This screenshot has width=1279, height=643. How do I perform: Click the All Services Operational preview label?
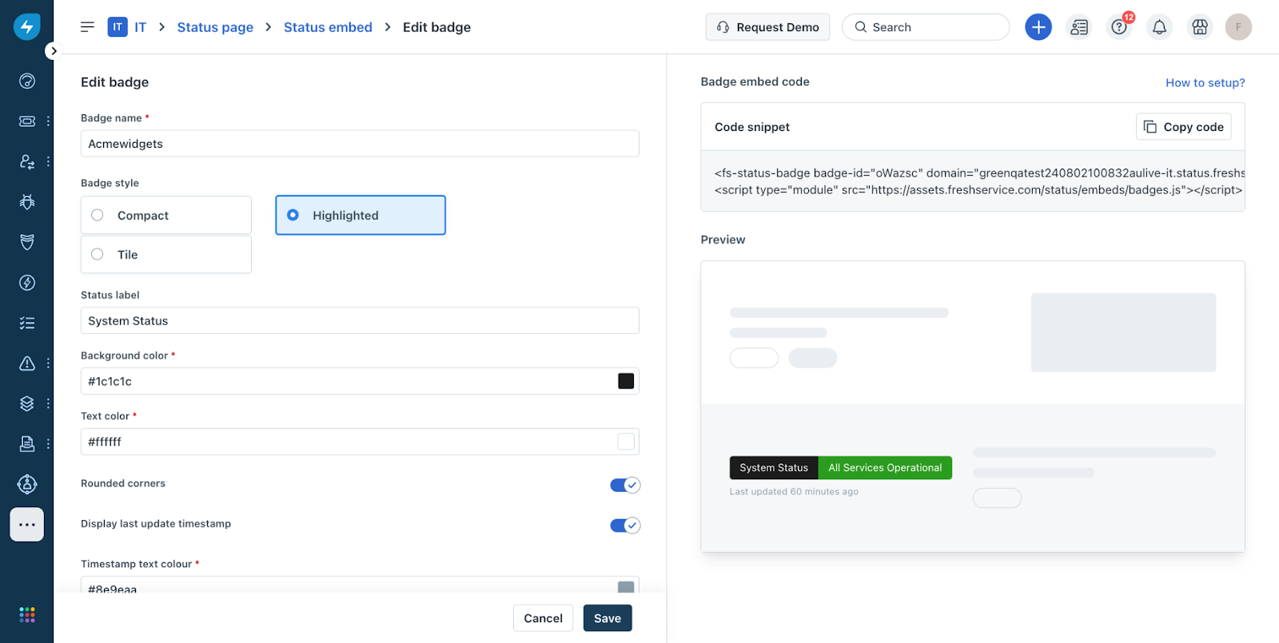(x=885, y=467)
